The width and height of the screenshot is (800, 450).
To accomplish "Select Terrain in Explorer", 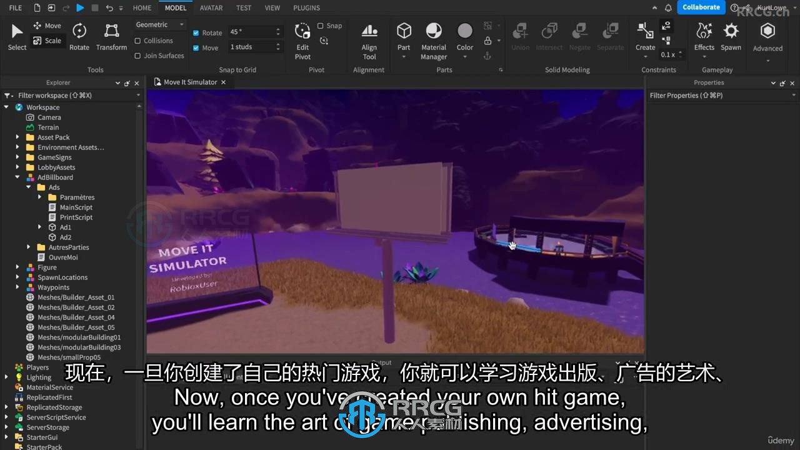I will [x=48, y=127].
